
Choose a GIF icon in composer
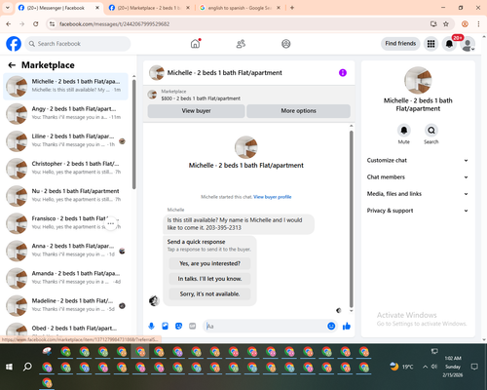(193, 326)
